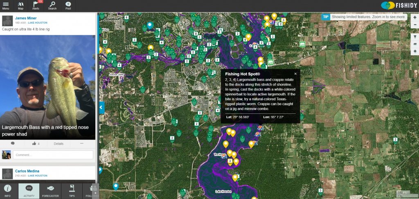Open Alerts with the flag icon
Viewport: 419px width, 199px height.
click(x=36, y=5)
